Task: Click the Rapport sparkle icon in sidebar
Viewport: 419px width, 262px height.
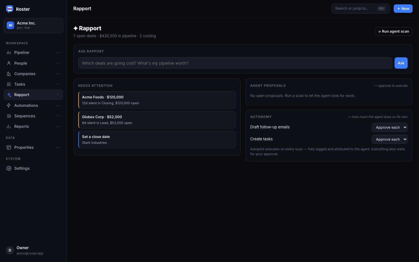Action: pyautogui.click(x=9, y=95)
